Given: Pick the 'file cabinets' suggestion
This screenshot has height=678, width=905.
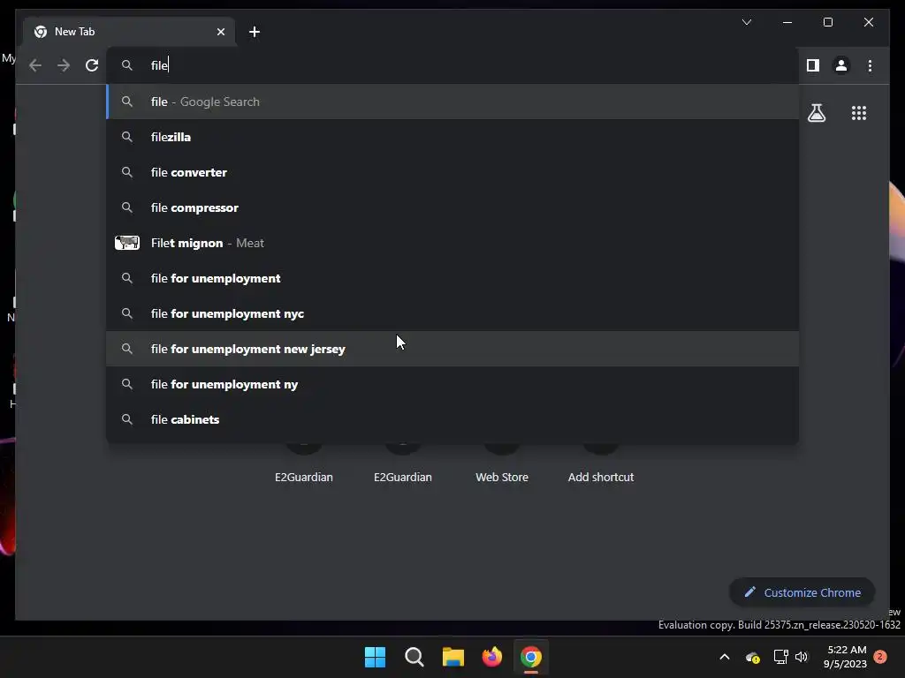Looking at the screenshot, I should click(x=453, y=419).
